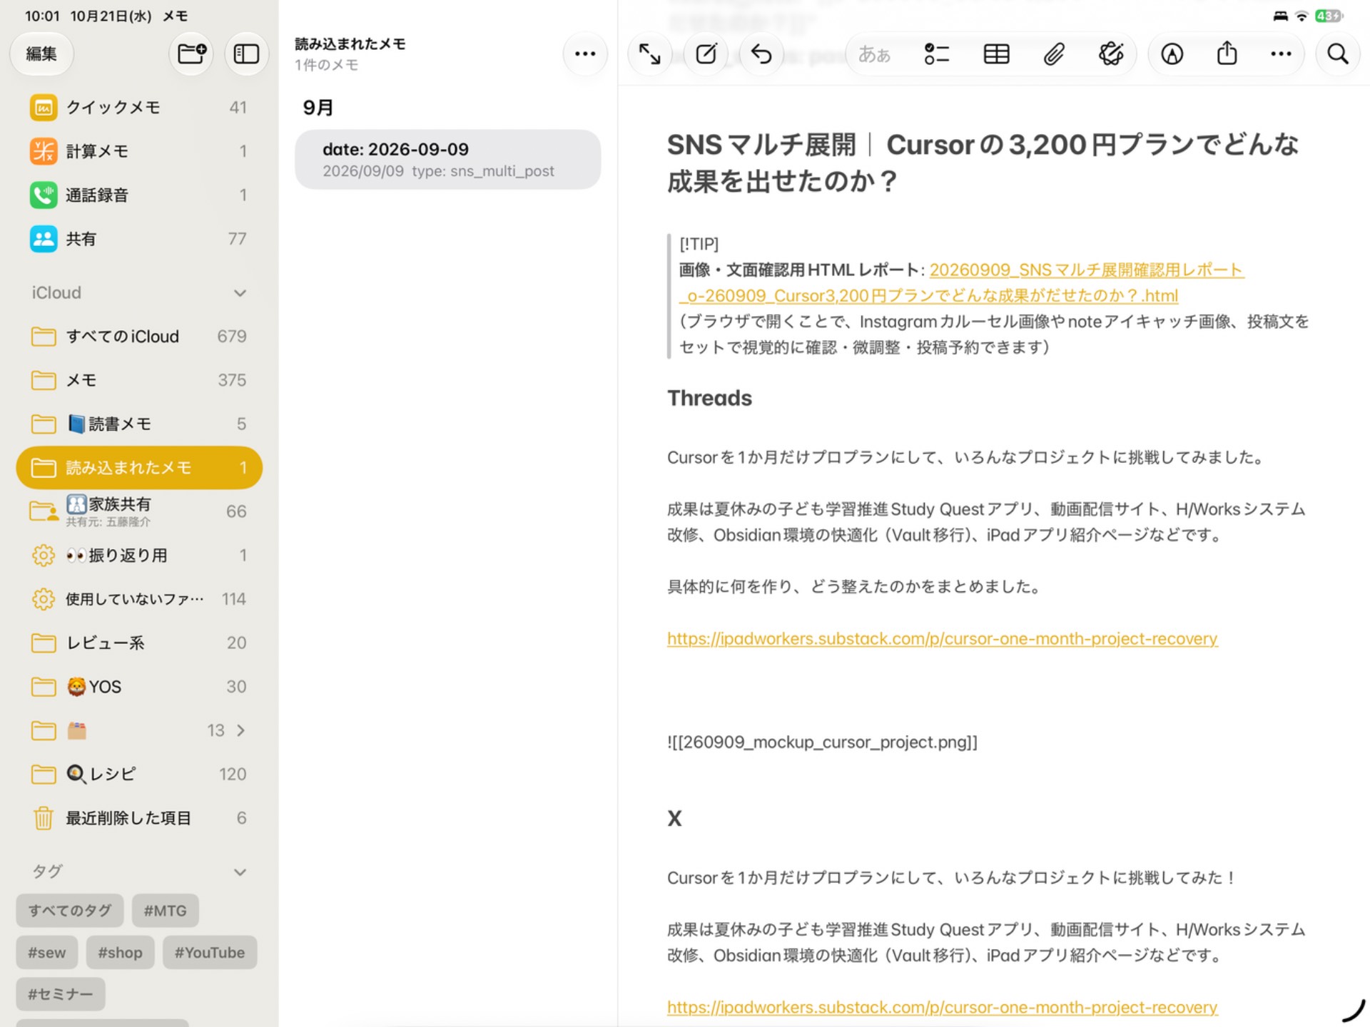Add an attachment with paperclip
The height and width of the screenshot is (1027, 1370).
pyautogui.click(x=1054, y=53)
